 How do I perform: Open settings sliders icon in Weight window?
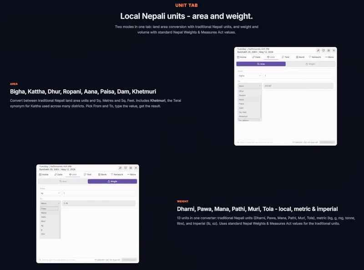(131, 168)
